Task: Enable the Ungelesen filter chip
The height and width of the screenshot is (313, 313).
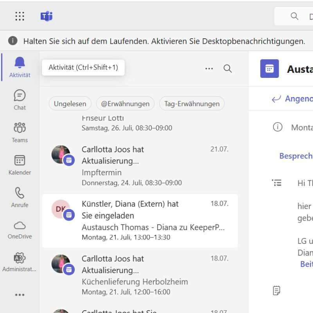Action: (x=70, y=103)
